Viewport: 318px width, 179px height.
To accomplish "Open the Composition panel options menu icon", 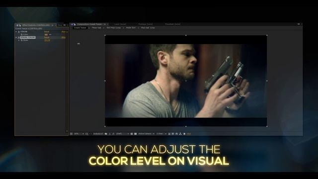I will coord(299,24).
